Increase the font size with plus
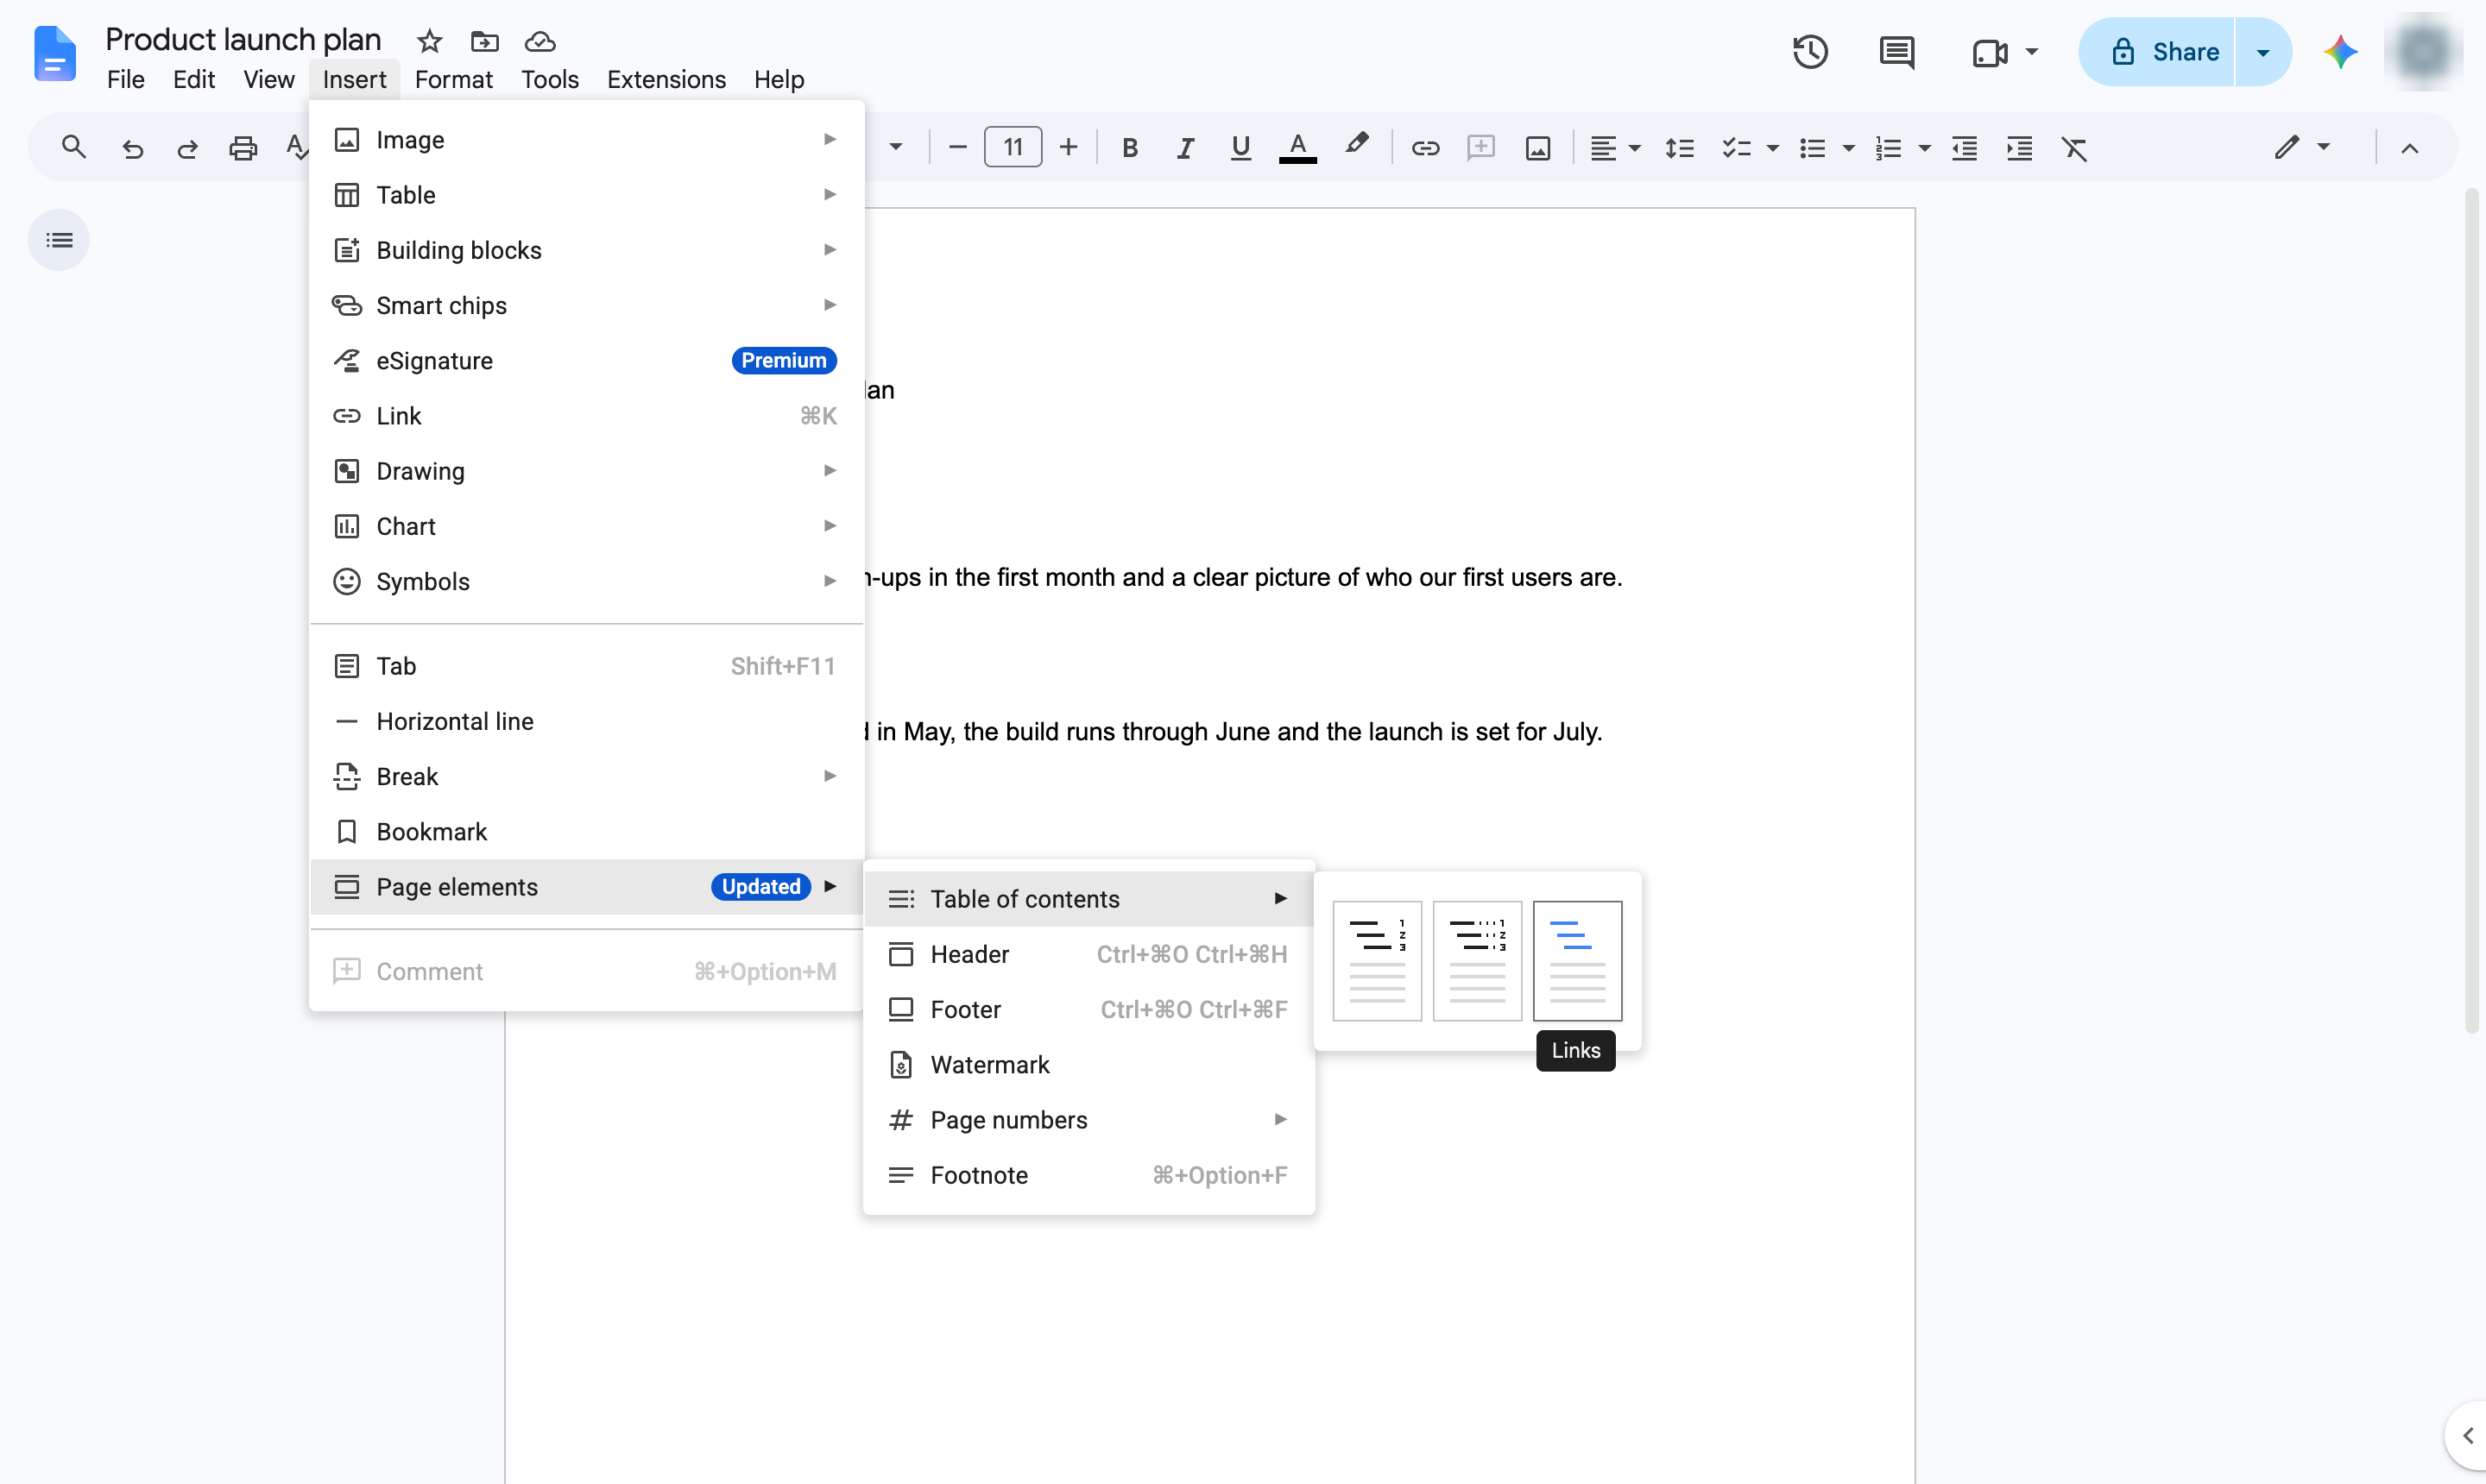Screen dimensions: 2486x1484 tap(1069, 148)
